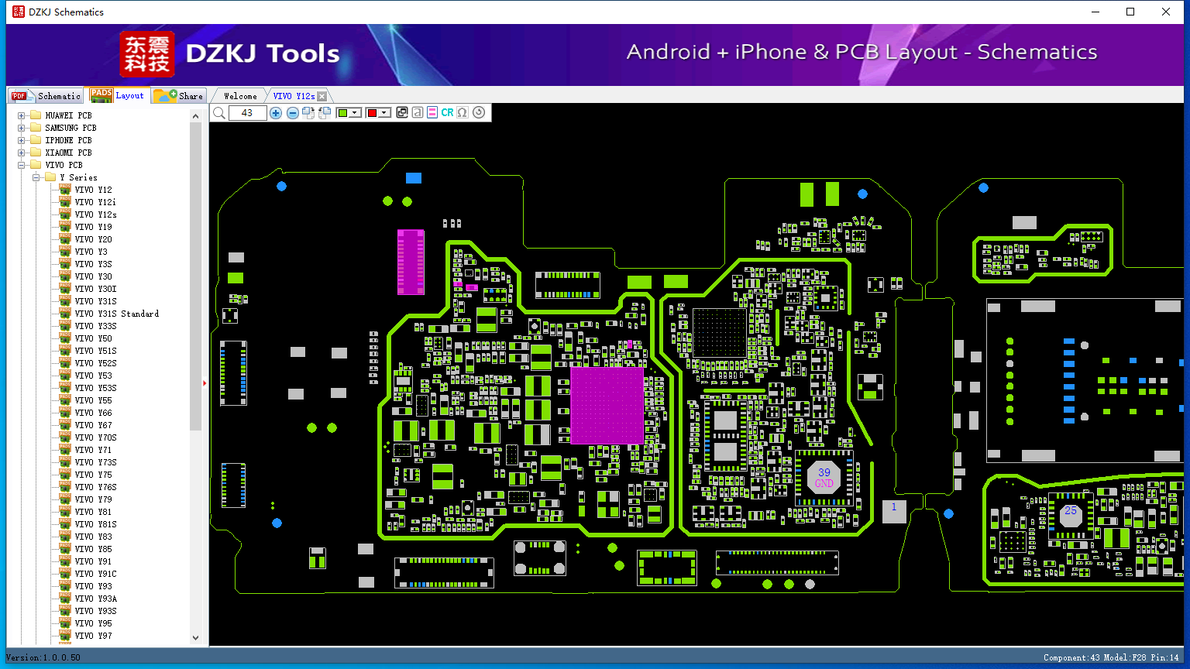Click the DZKJ Schematics title bar icon

point(18,12)
